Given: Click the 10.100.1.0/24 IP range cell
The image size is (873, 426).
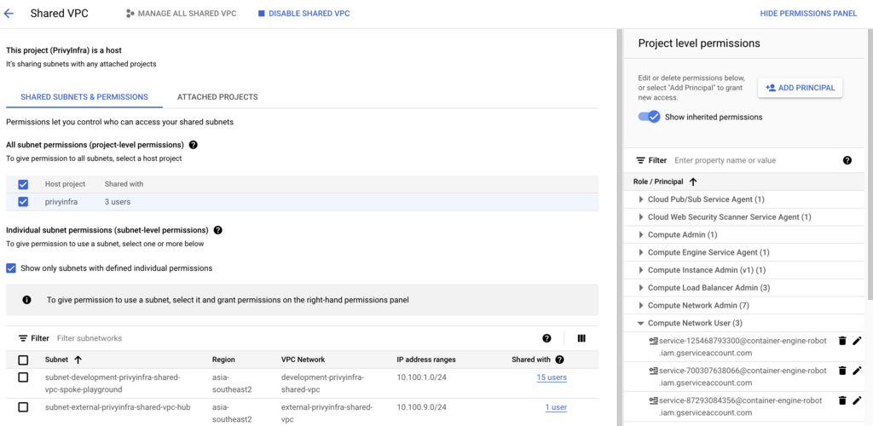Looking at the screenshot, I should pyautogui.click(x=419, y=377).
